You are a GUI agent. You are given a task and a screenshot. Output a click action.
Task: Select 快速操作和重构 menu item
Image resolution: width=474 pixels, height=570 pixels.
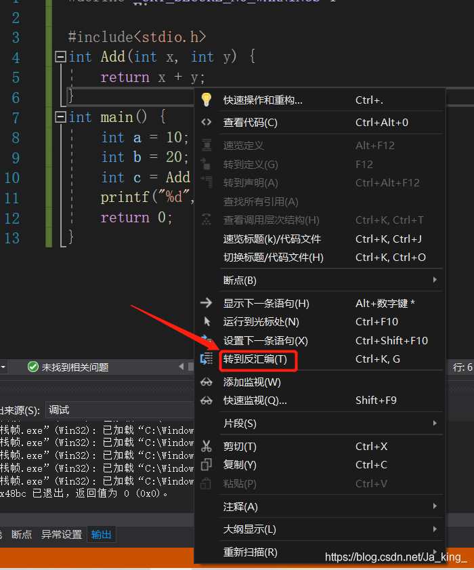tap(320, 100)
